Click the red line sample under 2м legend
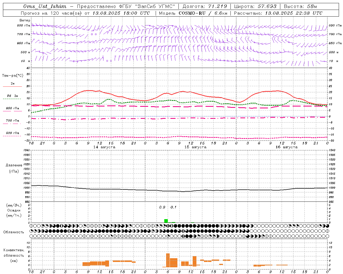The height and width of the screenshot is (274, 343). pyautogui.click(x=12, y=87)
